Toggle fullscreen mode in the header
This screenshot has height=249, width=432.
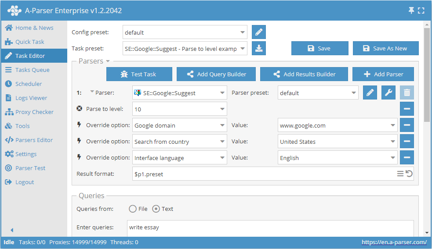[421, 11]
